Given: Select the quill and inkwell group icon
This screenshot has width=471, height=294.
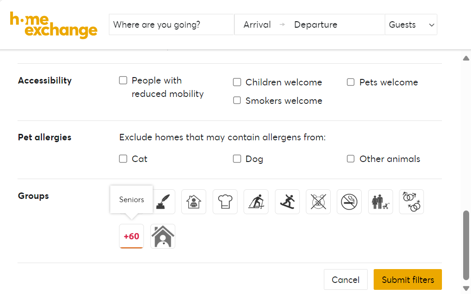Looking at the screenshot, I should click(x=163, y=202).
